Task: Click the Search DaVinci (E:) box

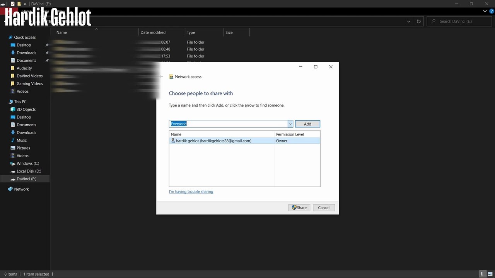Action: coord(459,21)
